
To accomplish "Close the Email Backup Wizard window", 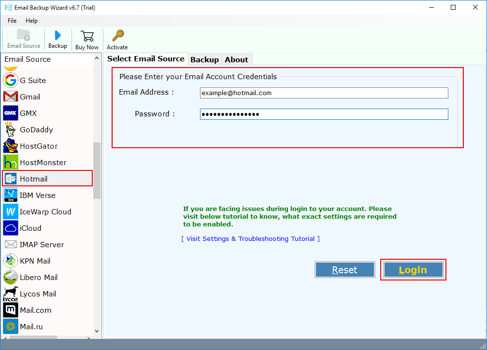I will pyautogui.click(x=475, y=7).
